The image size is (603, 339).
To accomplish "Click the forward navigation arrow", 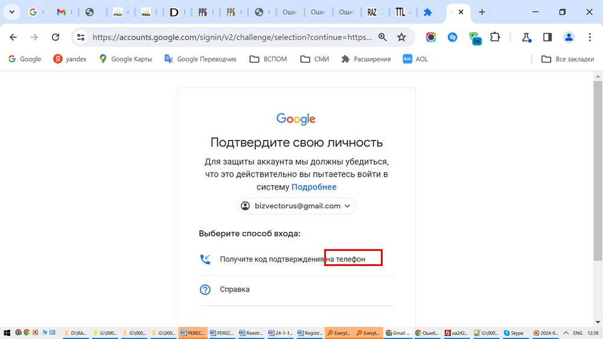I will [x=34, y=37].
